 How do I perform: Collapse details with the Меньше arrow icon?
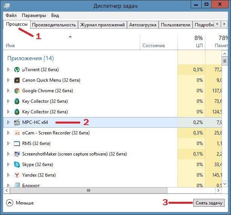click(x=9, y=203)
